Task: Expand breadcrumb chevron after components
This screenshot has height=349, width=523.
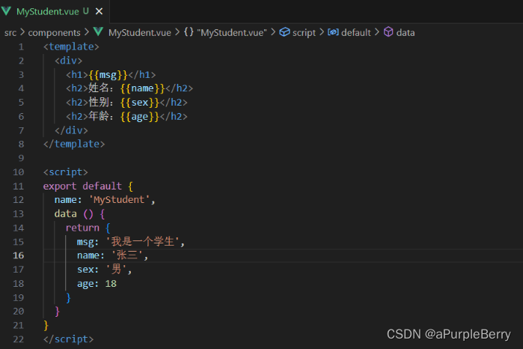Action: tap(86, 32)
